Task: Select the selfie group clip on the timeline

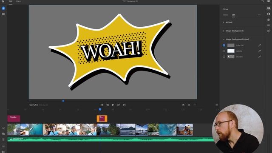Action: click(70, 129)
